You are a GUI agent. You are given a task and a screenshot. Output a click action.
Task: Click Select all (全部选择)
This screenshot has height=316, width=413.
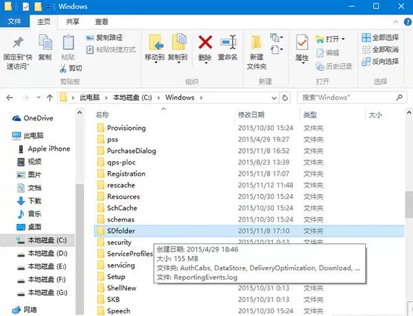coord(380,37)
